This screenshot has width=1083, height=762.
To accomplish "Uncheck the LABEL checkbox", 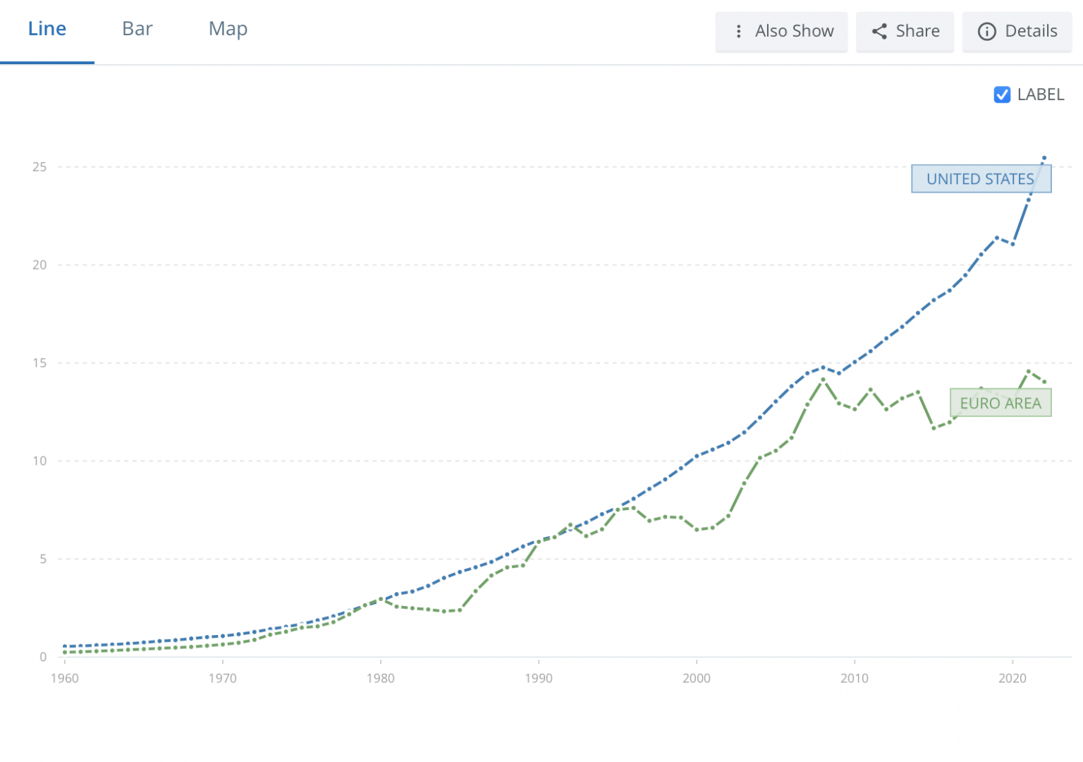I will click(x=1001, y=95).
